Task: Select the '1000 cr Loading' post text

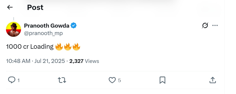Action: pos(30,47)
